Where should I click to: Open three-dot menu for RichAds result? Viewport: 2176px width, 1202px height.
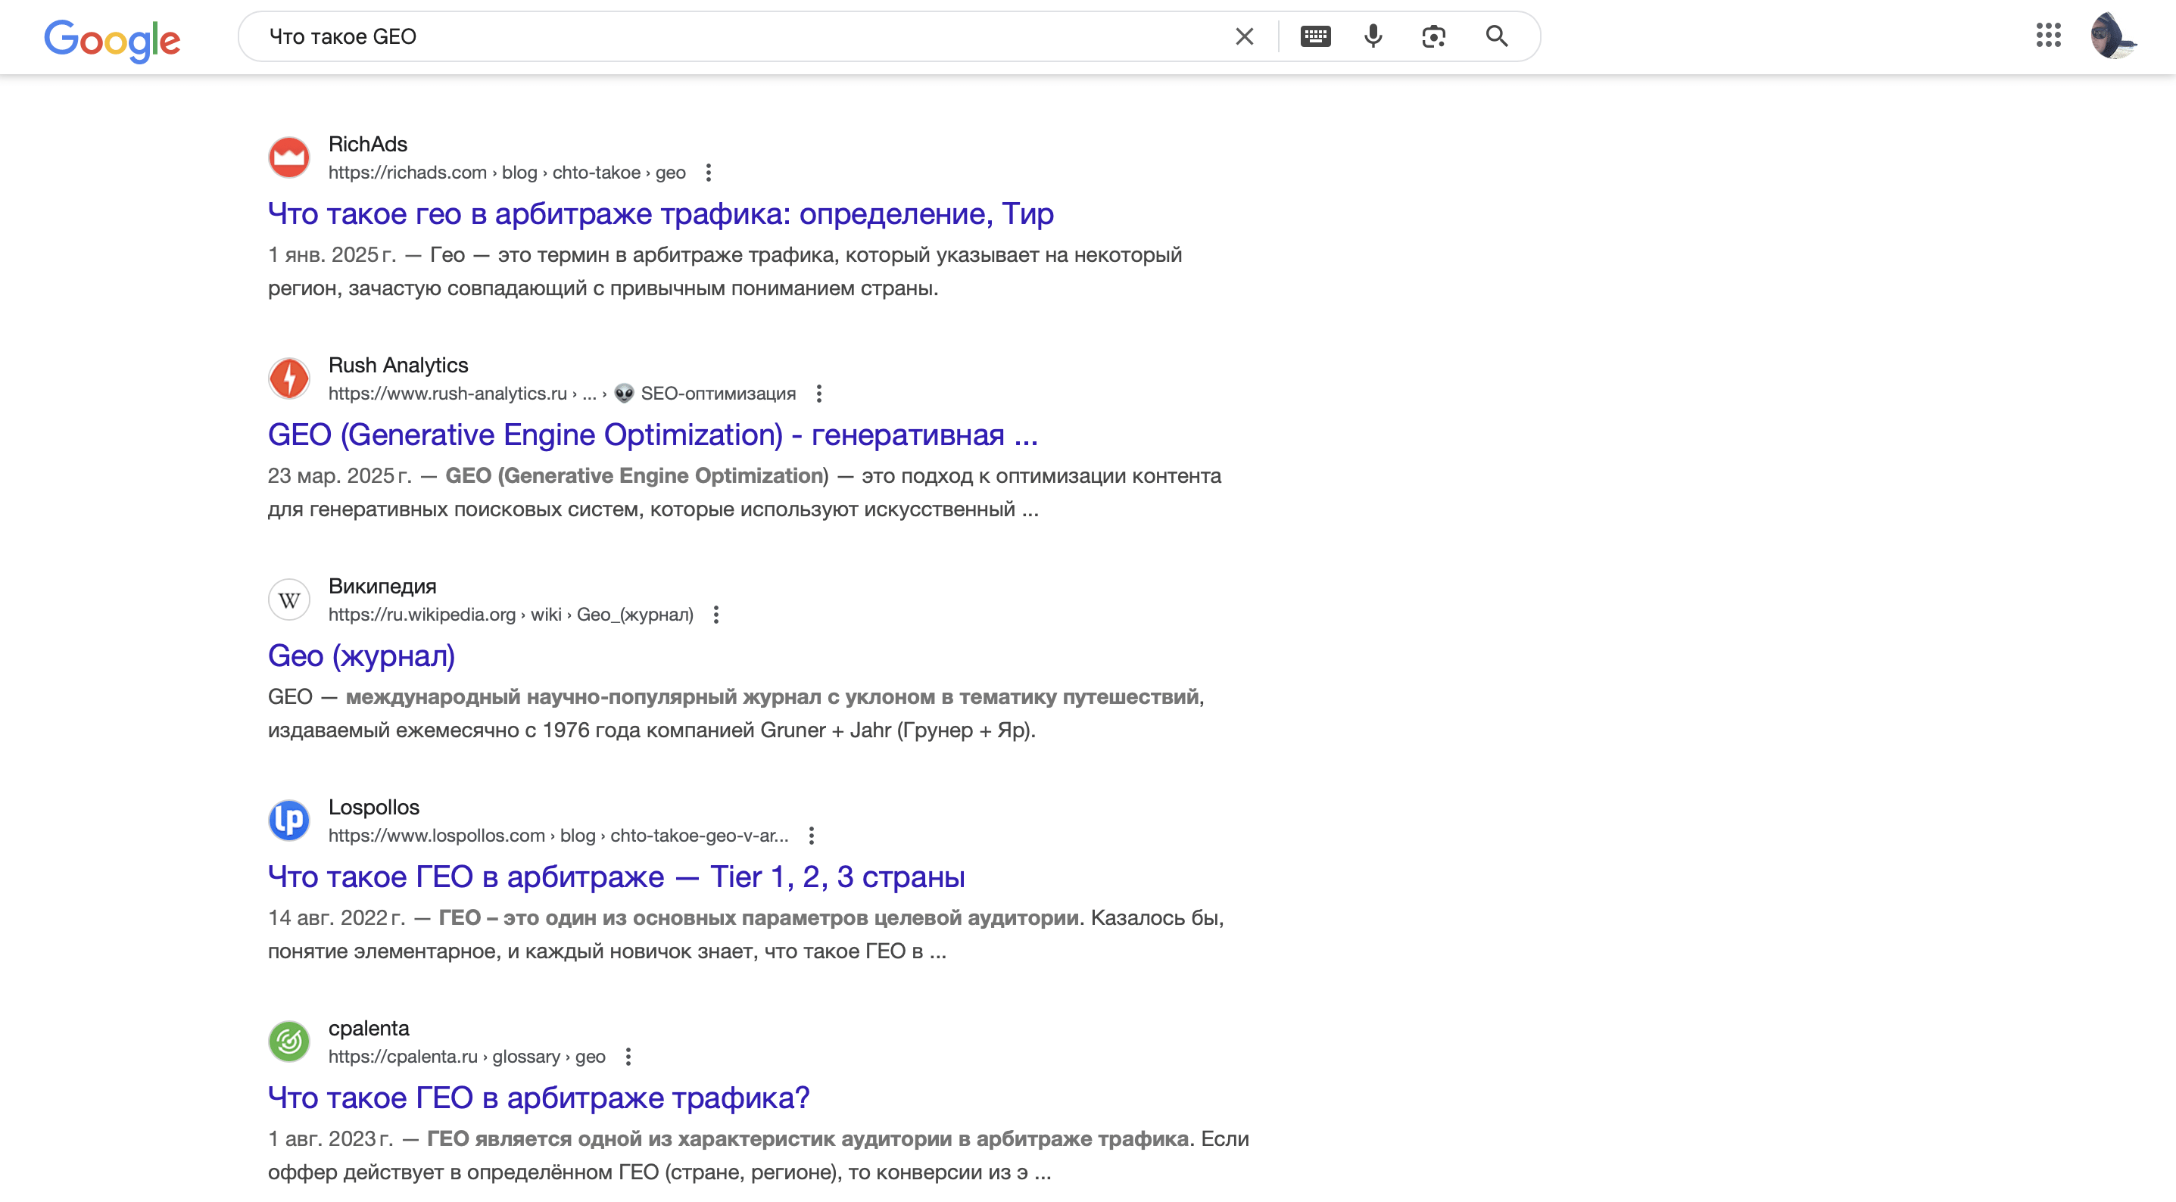[708, 173]
